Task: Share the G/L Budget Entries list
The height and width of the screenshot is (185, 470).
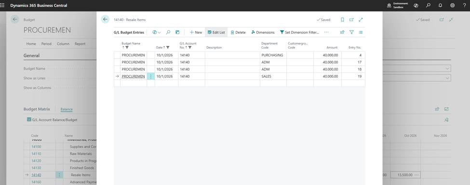Action: (x=342, y=32)
